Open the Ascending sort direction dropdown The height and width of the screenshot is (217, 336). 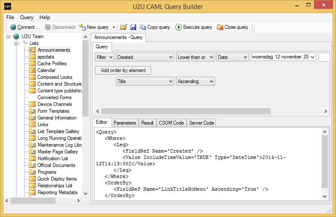[x=196, y=81]
